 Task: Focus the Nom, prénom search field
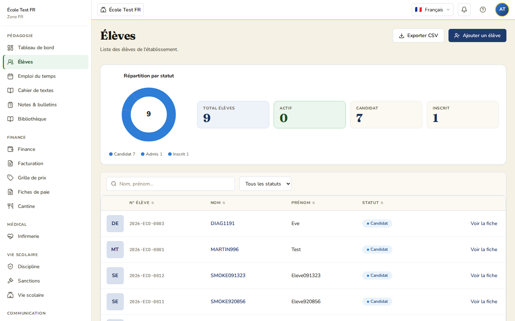click(x=171, y=184)
